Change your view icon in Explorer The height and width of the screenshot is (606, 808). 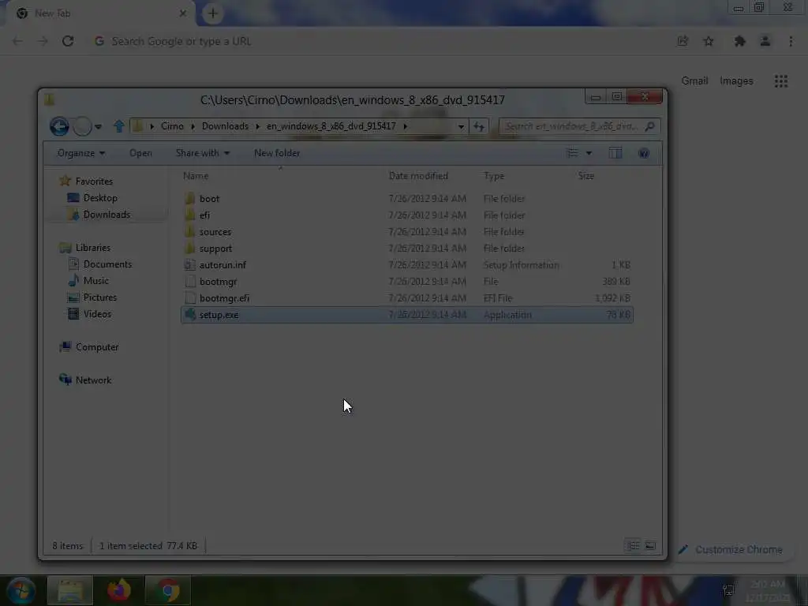point(573,153)
